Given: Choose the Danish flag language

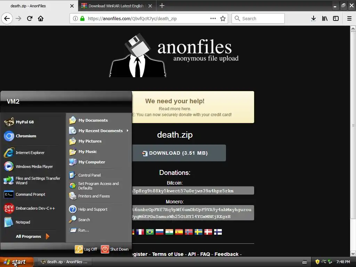Looking at the screenshot, I should 208,232.
